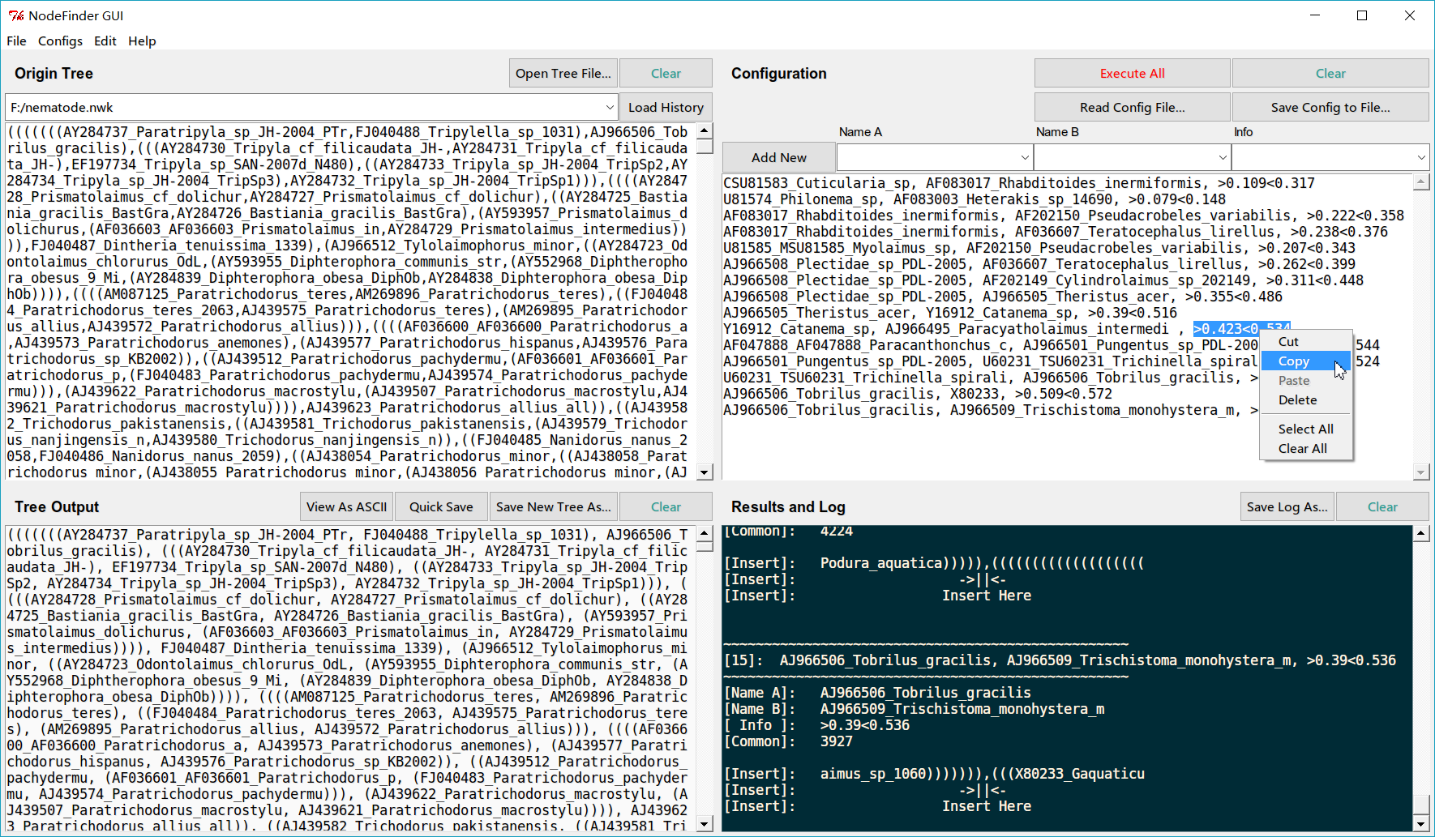Click Save New Tree As button

pos(554,506)
